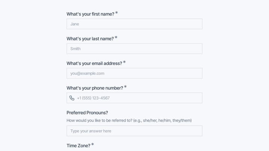The height and width of the screenshot is (151, 269).
Task: Select the email address text box
Action: 134,73
